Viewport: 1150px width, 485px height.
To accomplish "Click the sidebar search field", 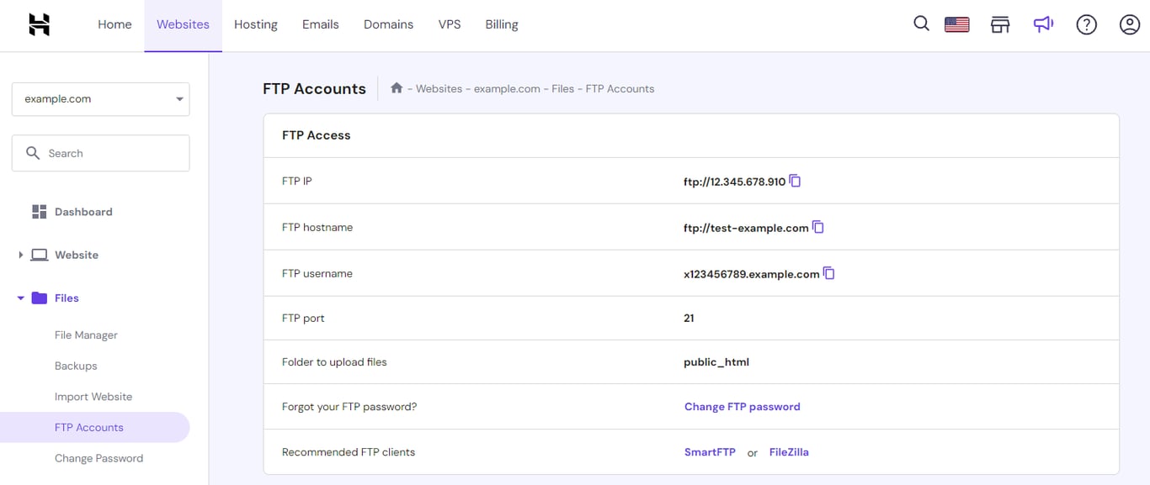I will tap(100, 152).
